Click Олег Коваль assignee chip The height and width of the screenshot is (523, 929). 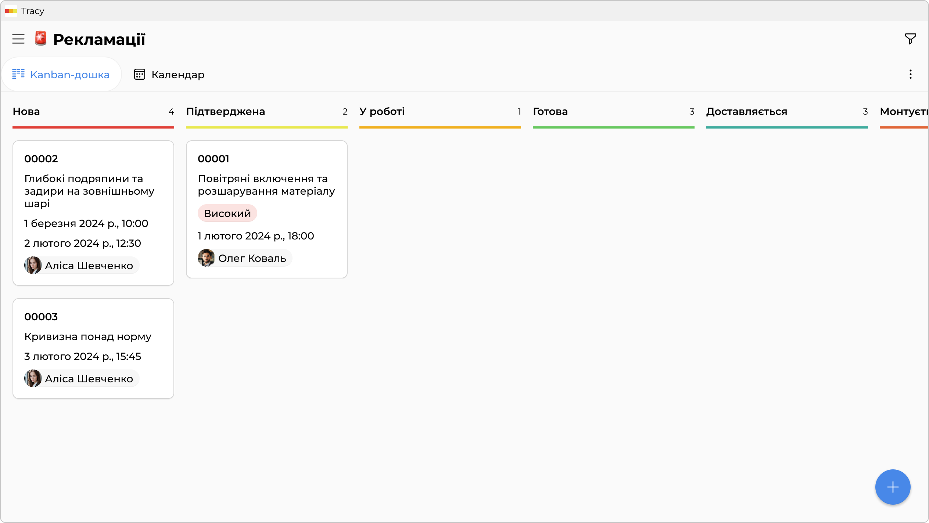click(x=245, y=258)
